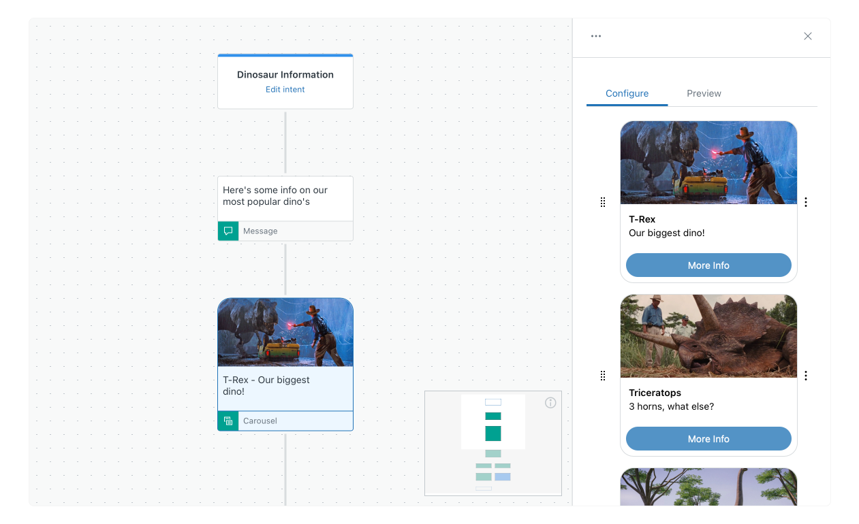Image resolution: width=859 pixels, height=524 pixels.
Task: Switch to the Preview tab
Action: (x=704, y=93)
